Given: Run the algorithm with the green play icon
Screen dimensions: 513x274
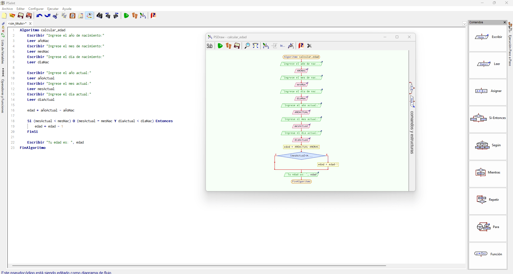Looking at the screenshot, I should click(x=126, y=16).
